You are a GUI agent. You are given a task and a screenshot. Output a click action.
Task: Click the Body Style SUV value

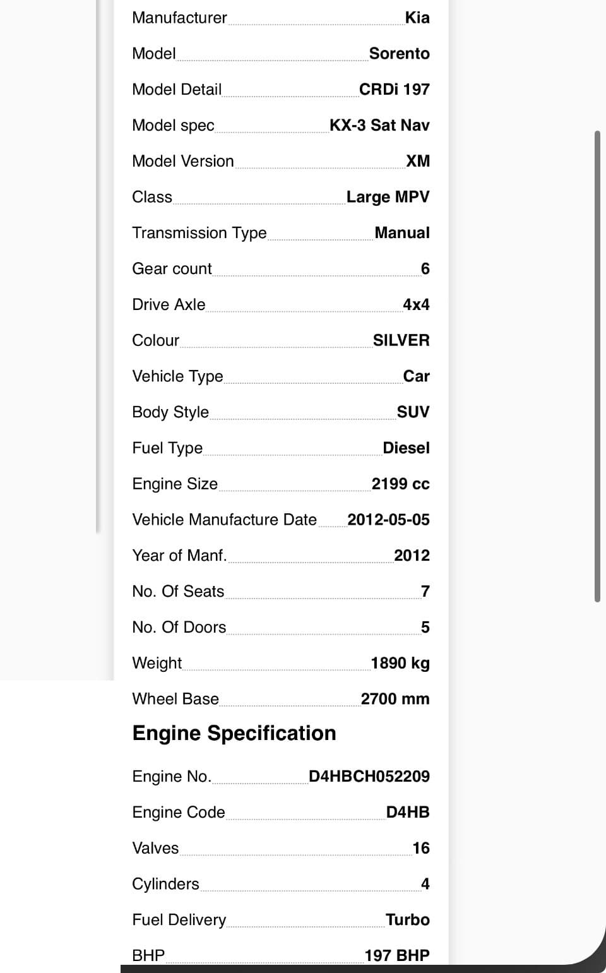[x=413, y=412]
